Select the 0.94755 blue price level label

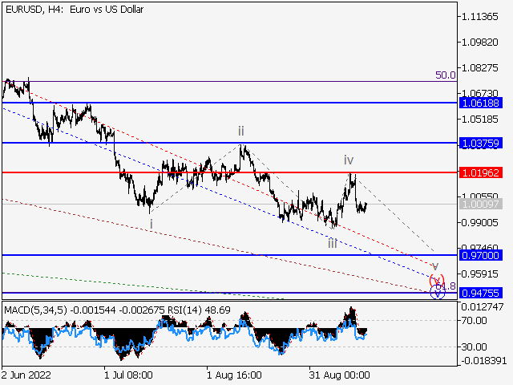click(481, 293)
